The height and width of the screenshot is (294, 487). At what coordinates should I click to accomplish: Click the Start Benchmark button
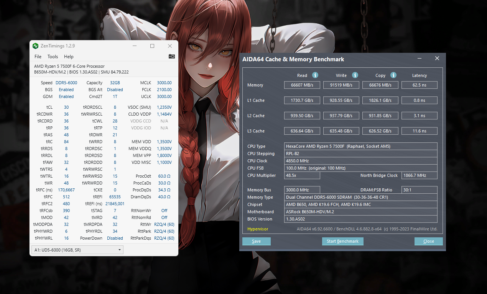click(x=342, y=241)
